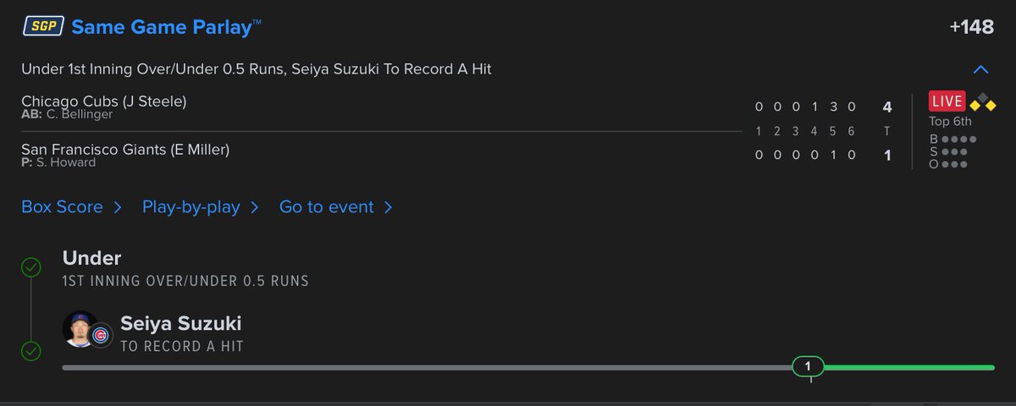Open the Play-by-play link

(191, 206)
